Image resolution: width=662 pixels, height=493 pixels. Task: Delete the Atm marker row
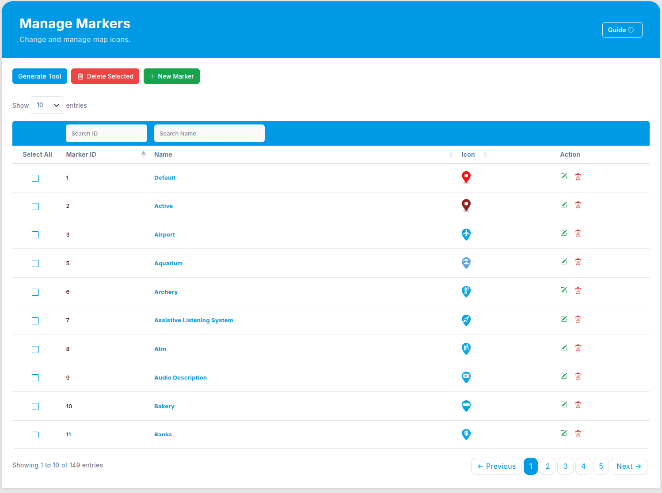[578, 348]
